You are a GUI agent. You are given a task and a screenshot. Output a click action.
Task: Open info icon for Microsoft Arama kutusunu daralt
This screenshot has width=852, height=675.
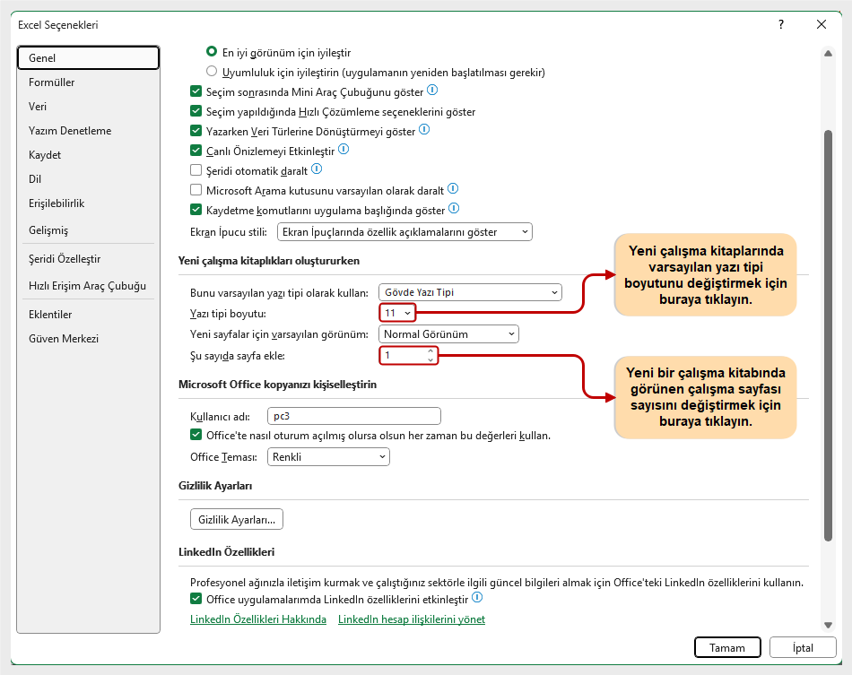pyautogui.click(x=453, y=189)
